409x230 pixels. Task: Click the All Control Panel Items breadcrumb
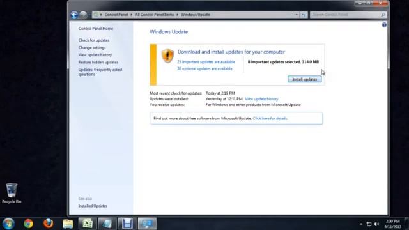click(x=155, y=15)
